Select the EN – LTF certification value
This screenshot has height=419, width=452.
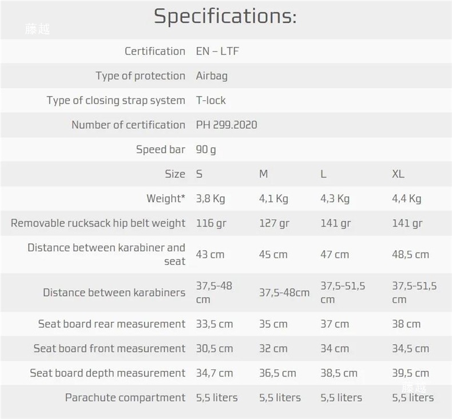217,51
